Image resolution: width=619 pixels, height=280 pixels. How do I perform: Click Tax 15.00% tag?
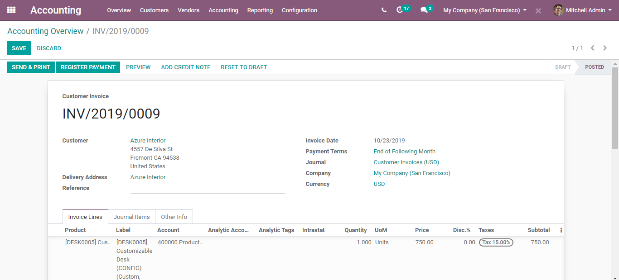pos(496,242)
